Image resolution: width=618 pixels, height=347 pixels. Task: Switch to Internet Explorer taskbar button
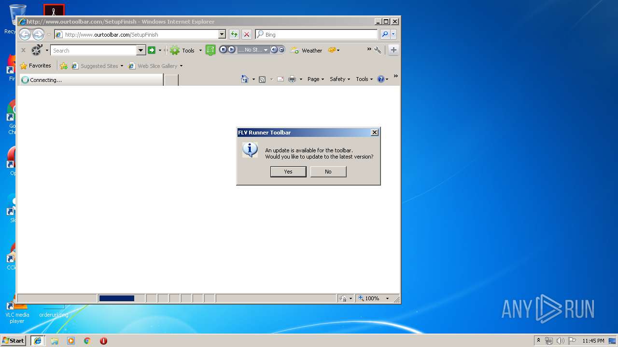pyautogui.click(x=38, y=341)
